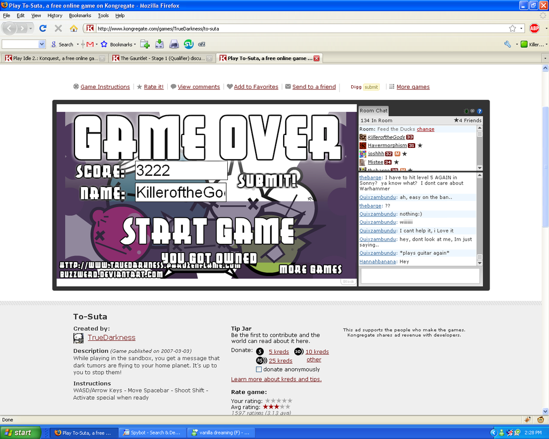Click the chat message input box
Image resolution: width=549 pixels, height=439 pixels.
pos(420,276)
